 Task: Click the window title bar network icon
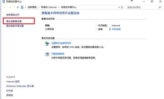[x=4, y=2]
